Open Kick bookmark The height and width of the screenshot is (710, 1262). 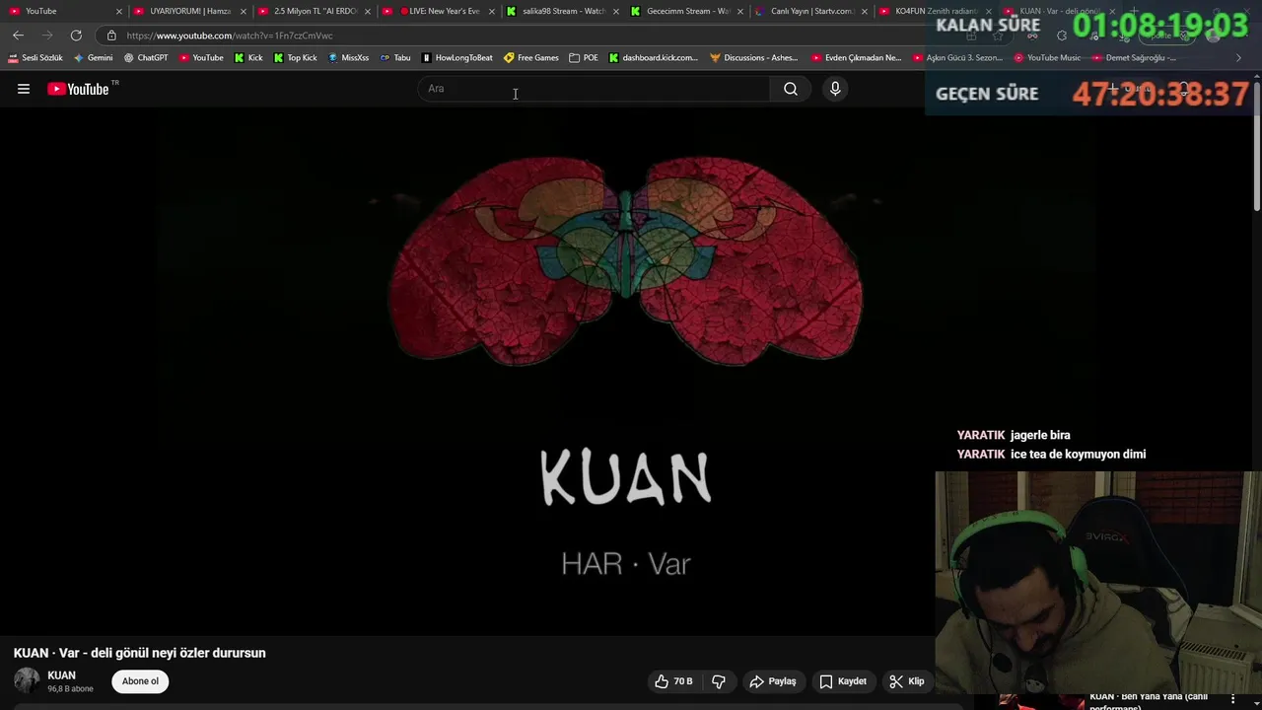pos(248,58)
